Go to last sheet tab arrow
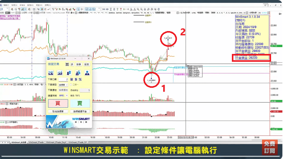 tap(8, 142)
